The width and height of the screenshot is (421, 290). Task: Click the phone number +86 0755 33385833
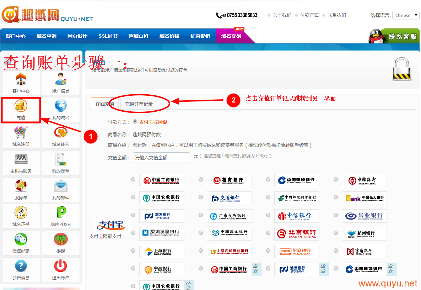tap(237, 15)
